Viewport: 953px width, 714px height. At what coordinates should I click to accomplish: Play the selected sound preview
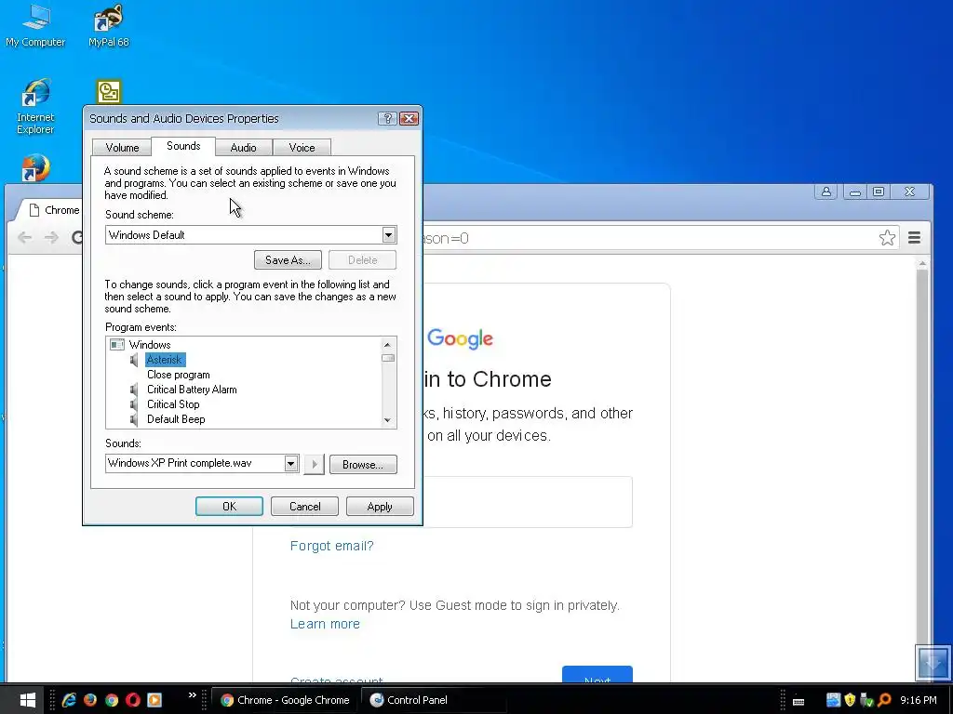click(x=315, y=465)
